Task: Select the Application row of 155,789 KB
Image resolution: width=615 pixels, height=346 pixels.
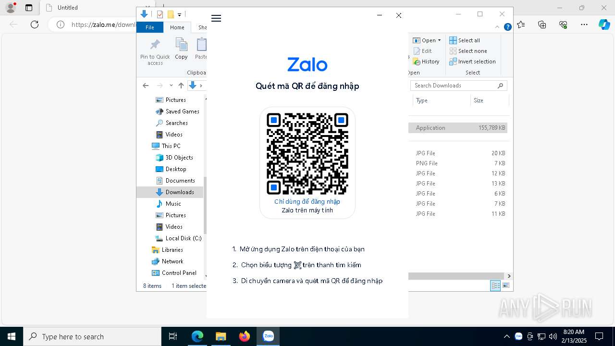Action: point(458,128)
